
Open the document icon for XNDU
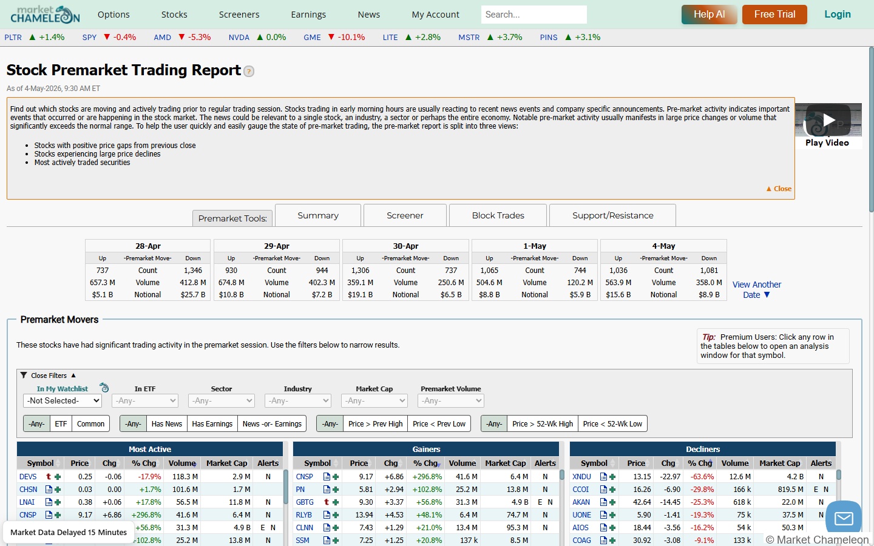pyautogui.click(x=603, y=477)
